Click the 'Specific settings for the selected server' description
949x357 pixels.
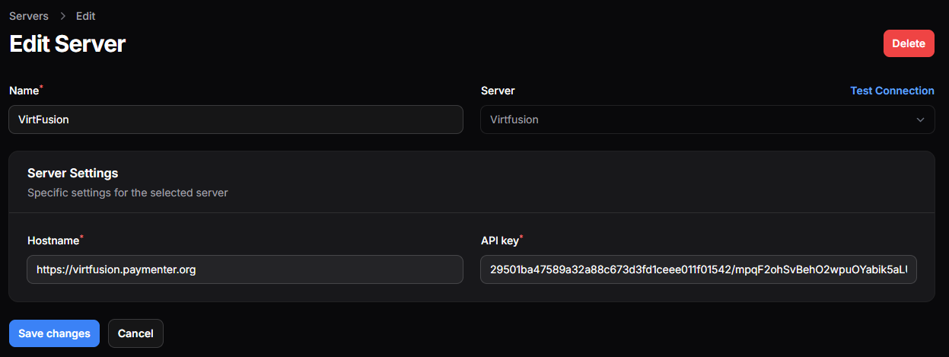127,193
